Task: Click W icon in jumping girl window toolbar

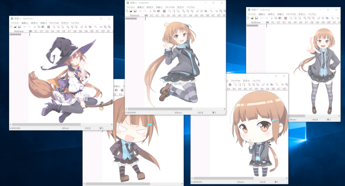Action: [x=217, y=11]
